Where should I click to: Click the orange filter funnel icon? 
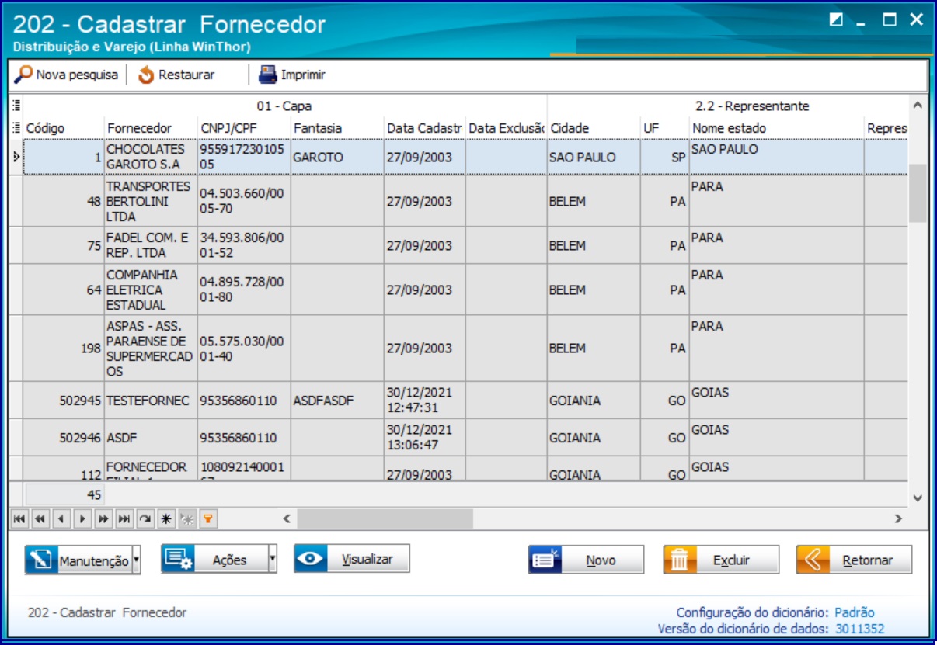click(x=207, y=518)
